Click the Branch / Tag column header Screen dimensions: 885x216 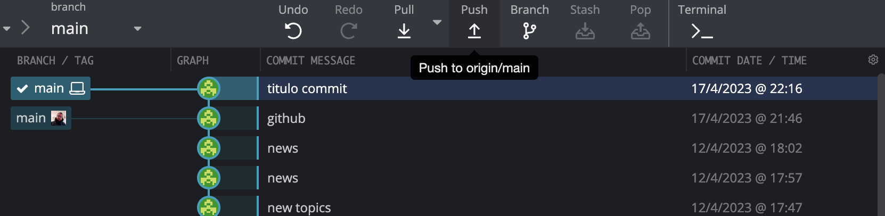click(x=55, y=61)
